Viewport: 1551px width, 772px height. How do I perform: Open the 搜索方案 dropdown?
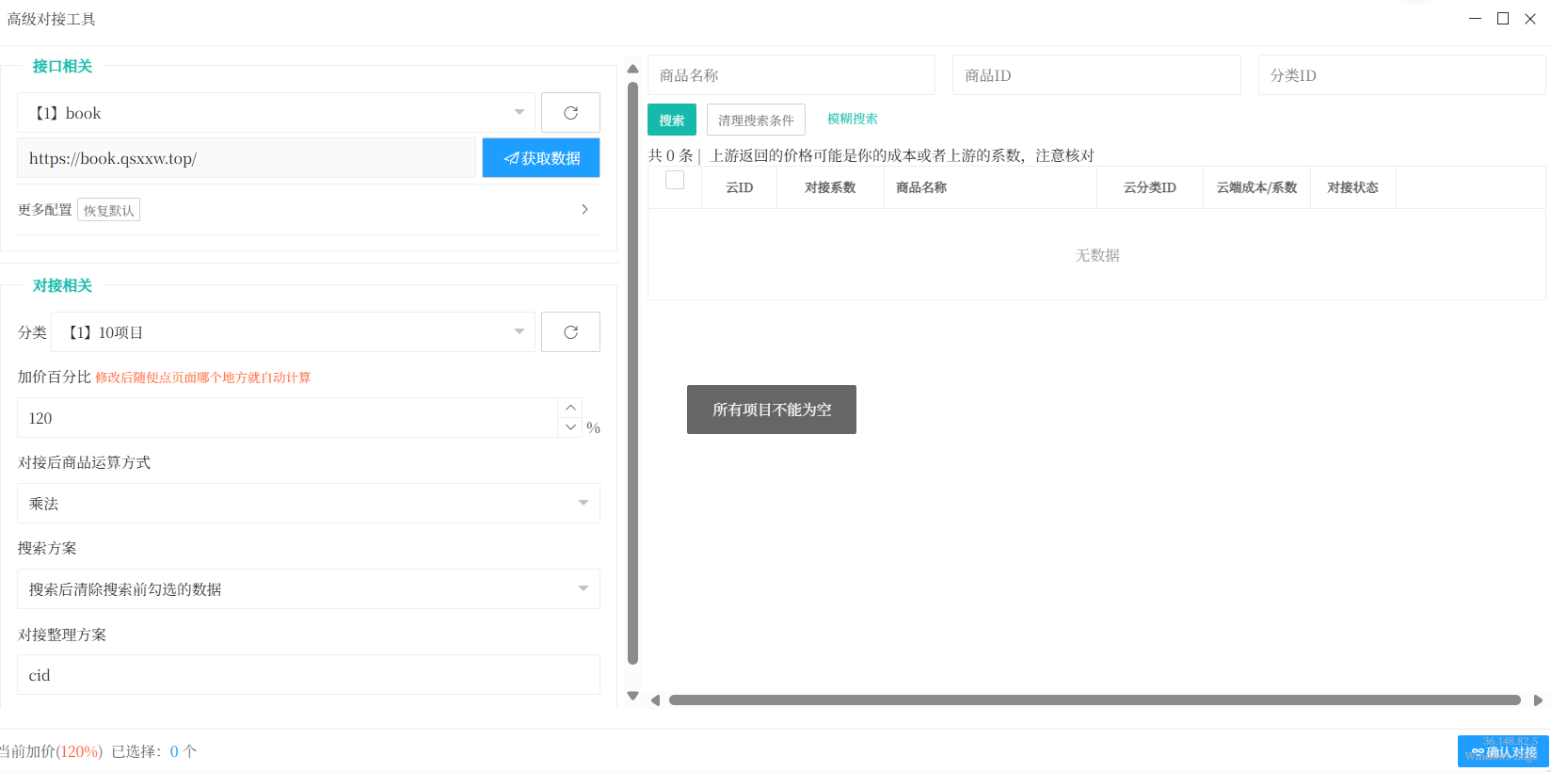[x=309, y=589]
